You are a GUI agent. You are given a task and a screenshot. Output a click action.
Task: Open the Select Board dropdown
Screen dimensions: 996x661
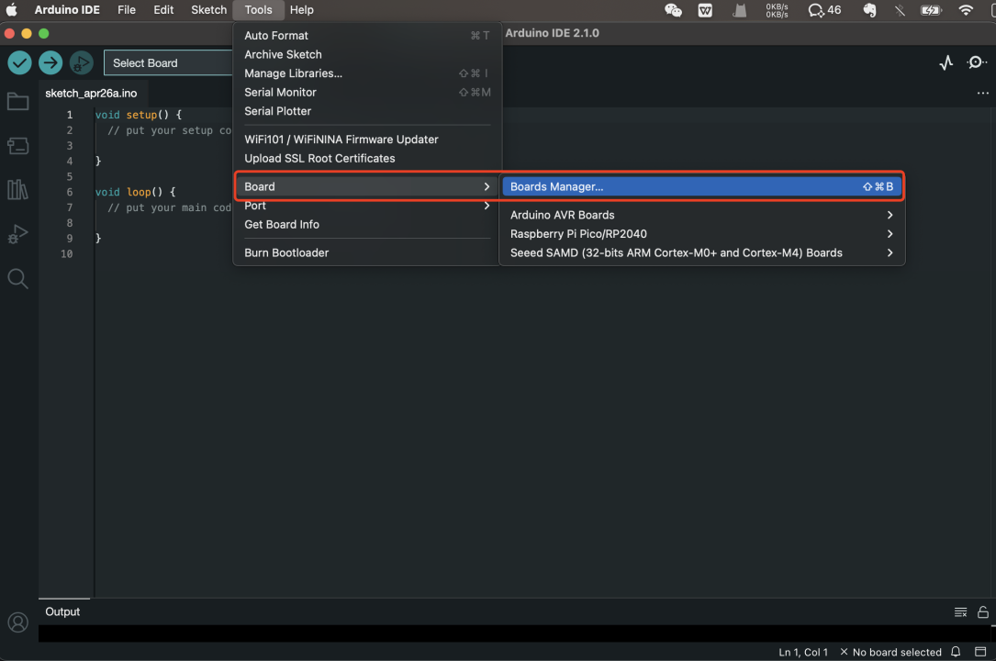(x=168, y=62)
